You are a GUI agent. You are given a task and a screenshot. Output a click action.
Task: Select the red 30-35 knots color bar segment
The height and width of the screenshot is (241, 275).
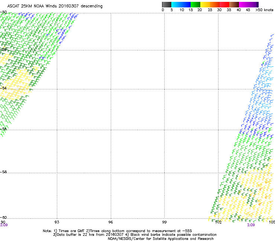[x=224, y=4]
